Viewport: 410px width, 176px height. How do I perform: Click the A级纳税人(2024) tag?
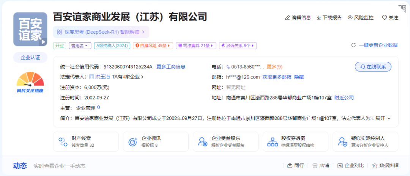[112, 46]
